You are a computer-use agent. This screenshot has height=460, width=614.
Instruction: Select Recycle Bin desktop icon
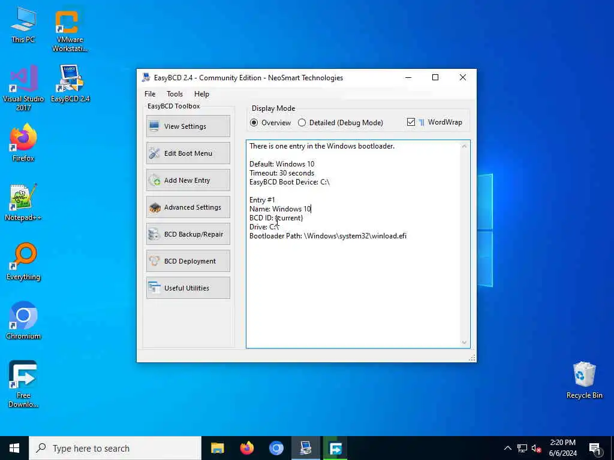tap(584, 380)
